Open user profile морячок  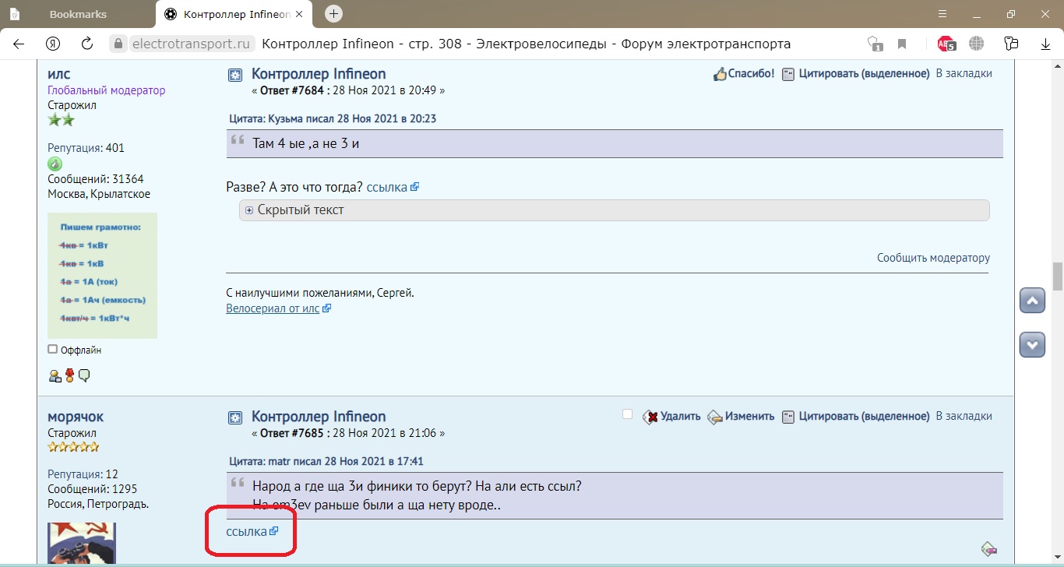[x=76, y=417]
